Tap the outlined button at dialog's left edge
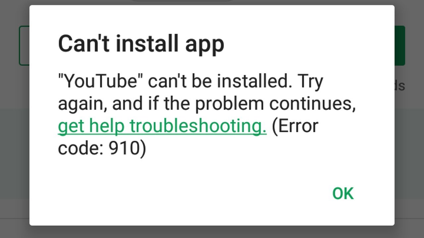The height and width of the screenshot is (238, 424). (x=24, y=46)
